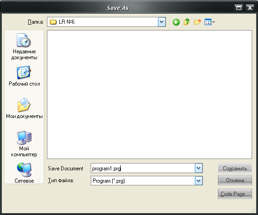Click the Save As title bar text
The image size is (258, 215).
(x=118, y=8)
